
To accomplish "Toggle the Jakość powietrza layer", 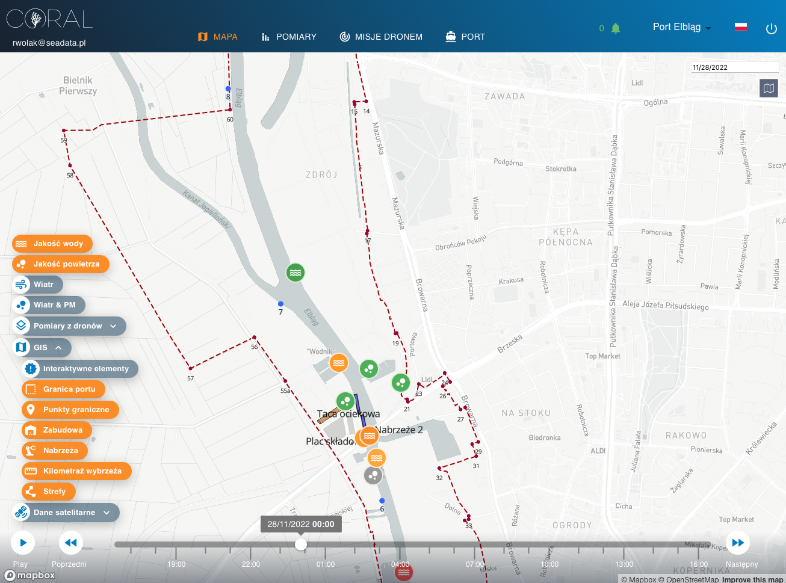I will (x=60, y=264).
